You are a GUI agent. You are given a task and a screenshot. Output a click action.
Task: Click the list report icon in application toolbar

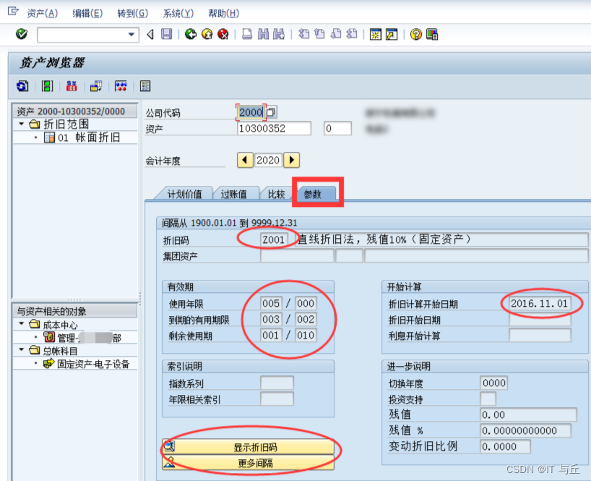tap(145, 86)
